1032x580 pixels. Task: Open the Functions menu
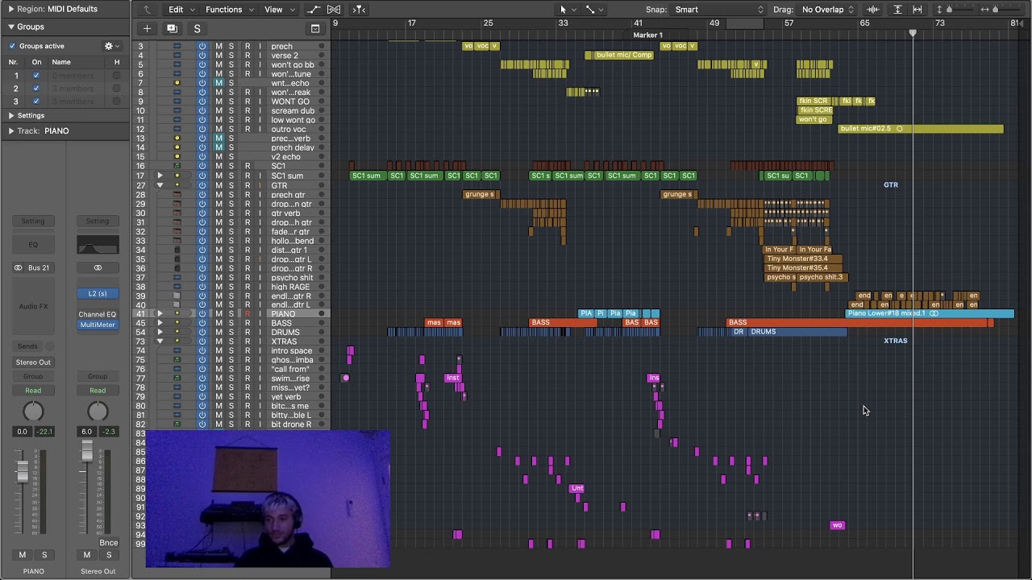click(229, 10)
